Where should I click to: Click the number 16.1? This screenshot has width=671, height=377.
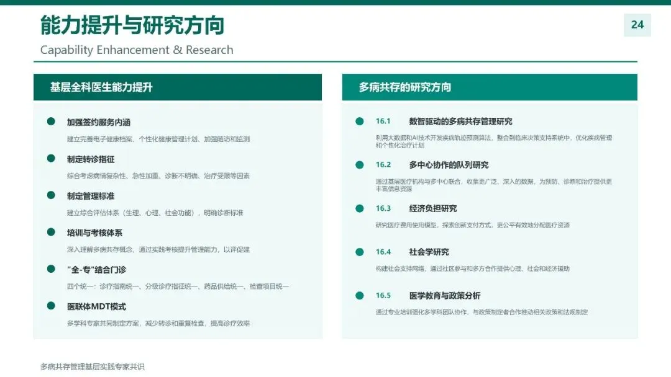tap(383, 122)
